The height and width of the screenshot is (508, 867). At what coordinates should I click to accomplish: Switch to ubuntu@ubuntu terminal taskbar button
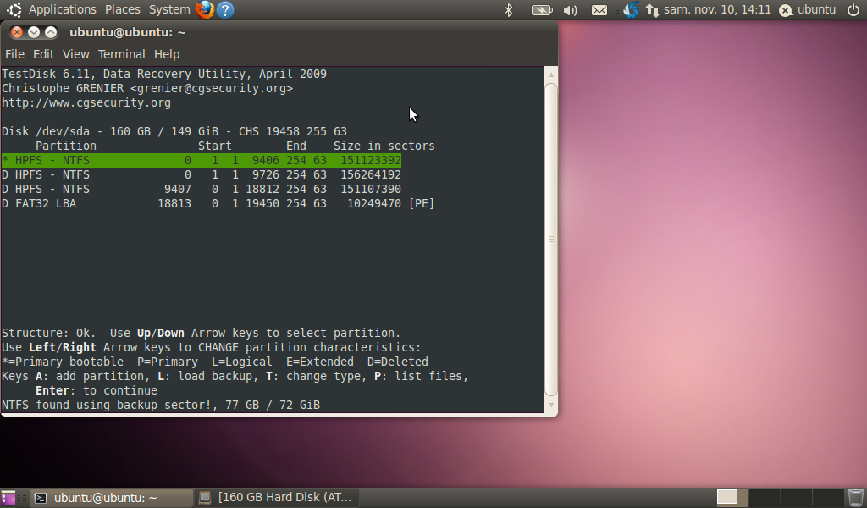coord(111,498)
